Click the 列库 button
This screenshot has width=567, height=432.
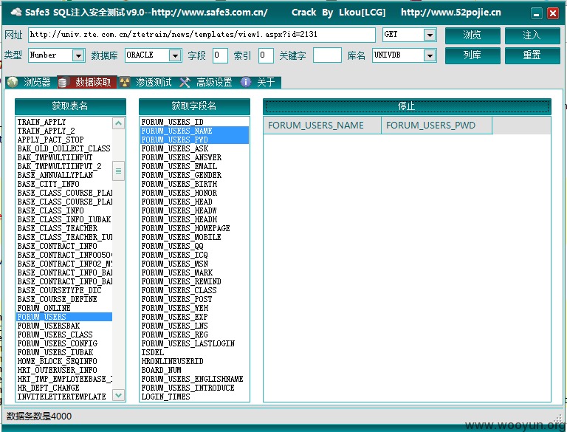(x=472, y=55)
